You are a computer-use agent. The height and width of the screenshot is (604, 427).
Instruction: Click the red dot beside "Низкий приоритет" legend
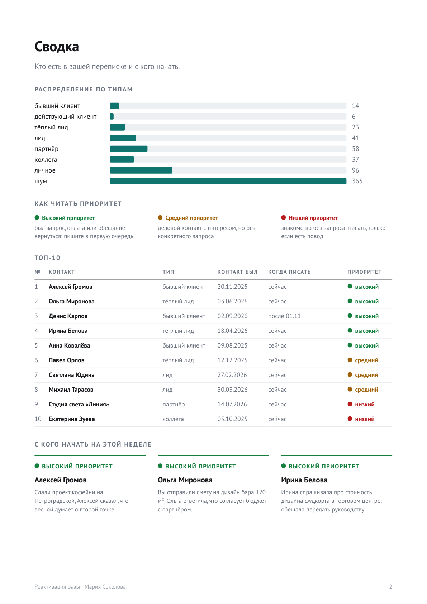click(284, 218)
